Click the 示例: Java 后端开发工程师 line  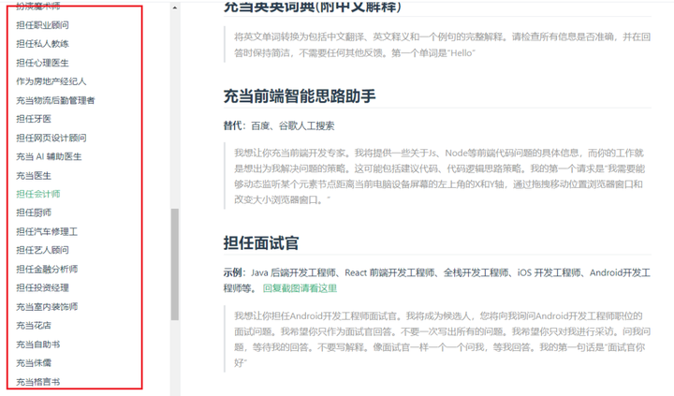[437, 280]
